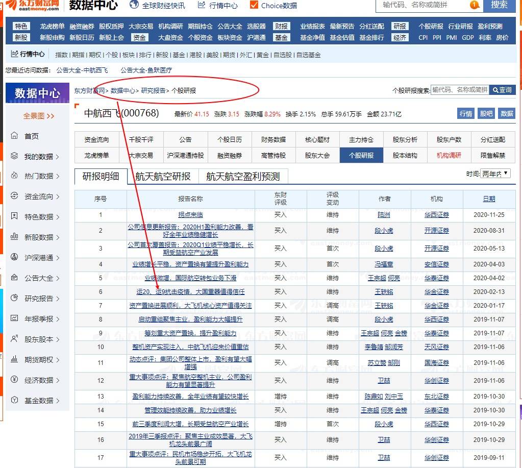Click the Choice数据 checkmark icon
This screenshot has width=522, height=468.
[x=254, y=6]
